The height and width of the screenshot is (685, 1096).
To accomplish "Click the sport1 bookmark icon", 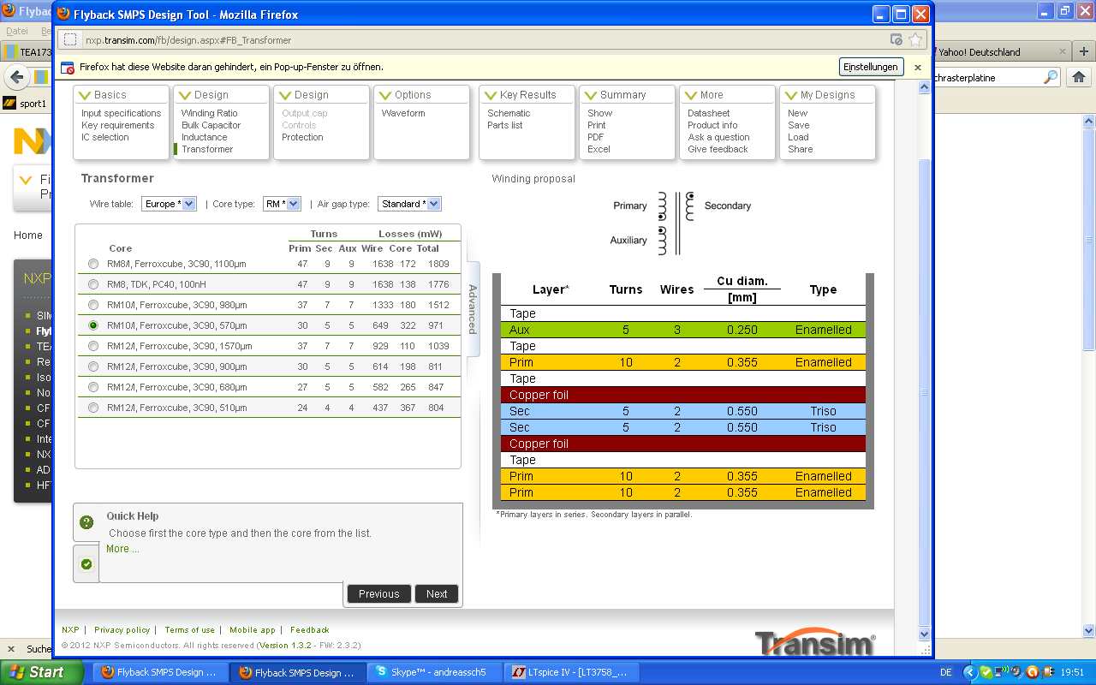I will pos(9,104).
